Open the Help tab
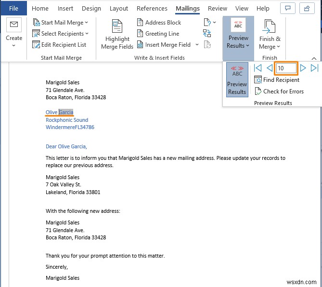The width and height of the screenshot is (322, 287). 263,8
